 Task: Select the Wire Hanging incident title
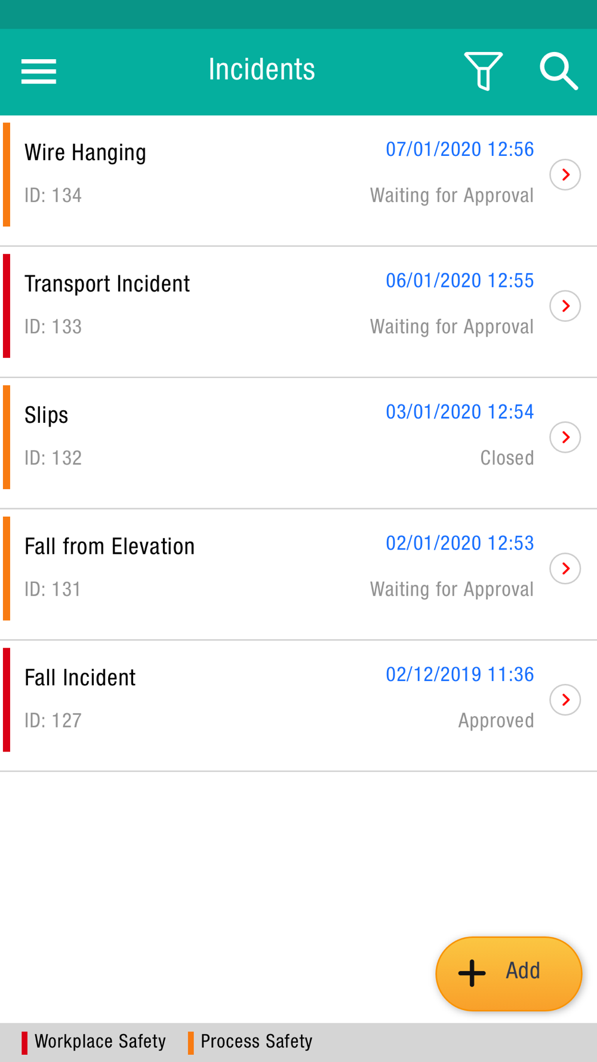[85, 153]
